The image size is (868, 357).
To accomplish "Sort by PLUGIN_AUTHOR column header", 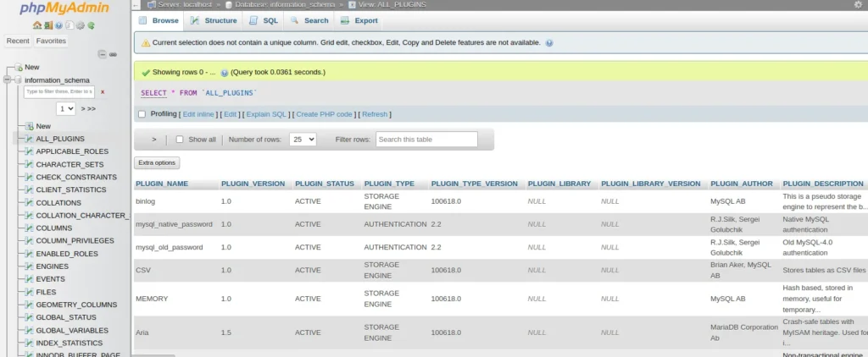I will [742, 184].
